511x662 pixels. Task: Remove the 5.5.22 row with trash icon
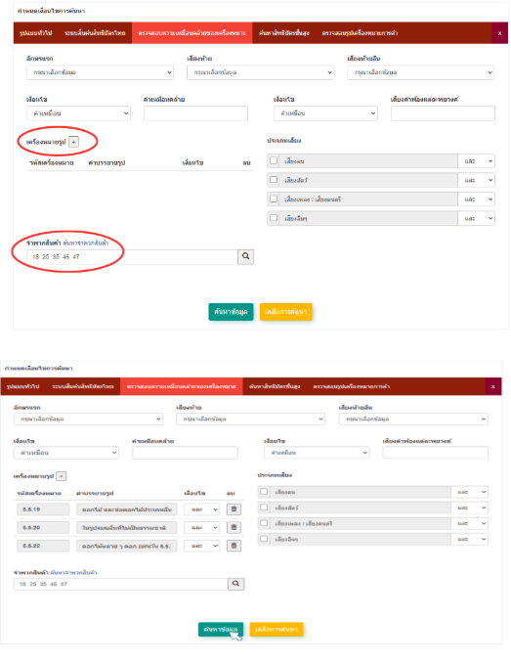coord(234,546)
